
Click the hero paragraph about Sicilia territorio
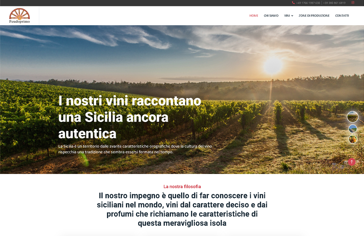pos(135,149)
